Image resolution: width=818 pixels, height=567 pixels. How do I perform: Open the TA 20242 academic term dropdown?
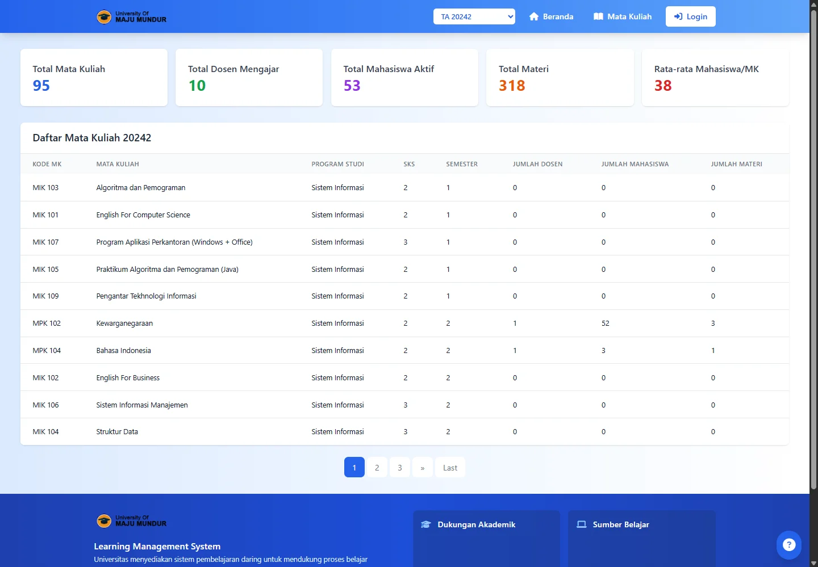tap(474, 16)
